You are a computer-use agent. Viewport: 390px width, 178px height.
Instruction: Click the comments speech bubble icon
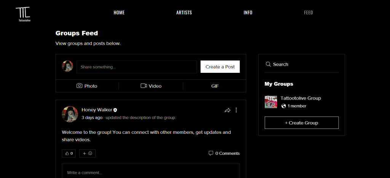(211, 153)
